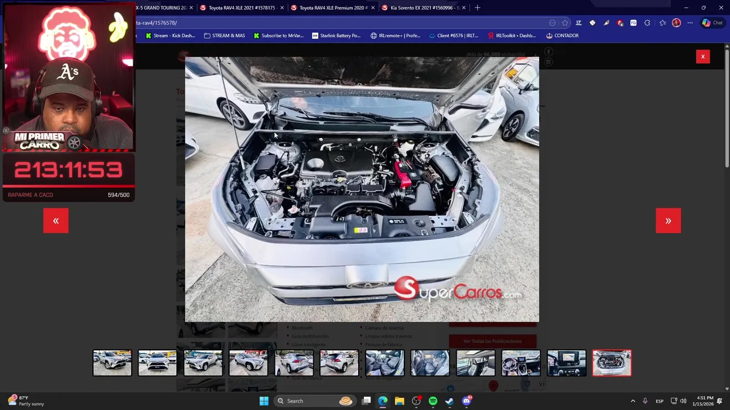730x410 pixels.
Task: Open IRLremote+ bookmark
Action: pyautogui.click(x=395, y=35)
